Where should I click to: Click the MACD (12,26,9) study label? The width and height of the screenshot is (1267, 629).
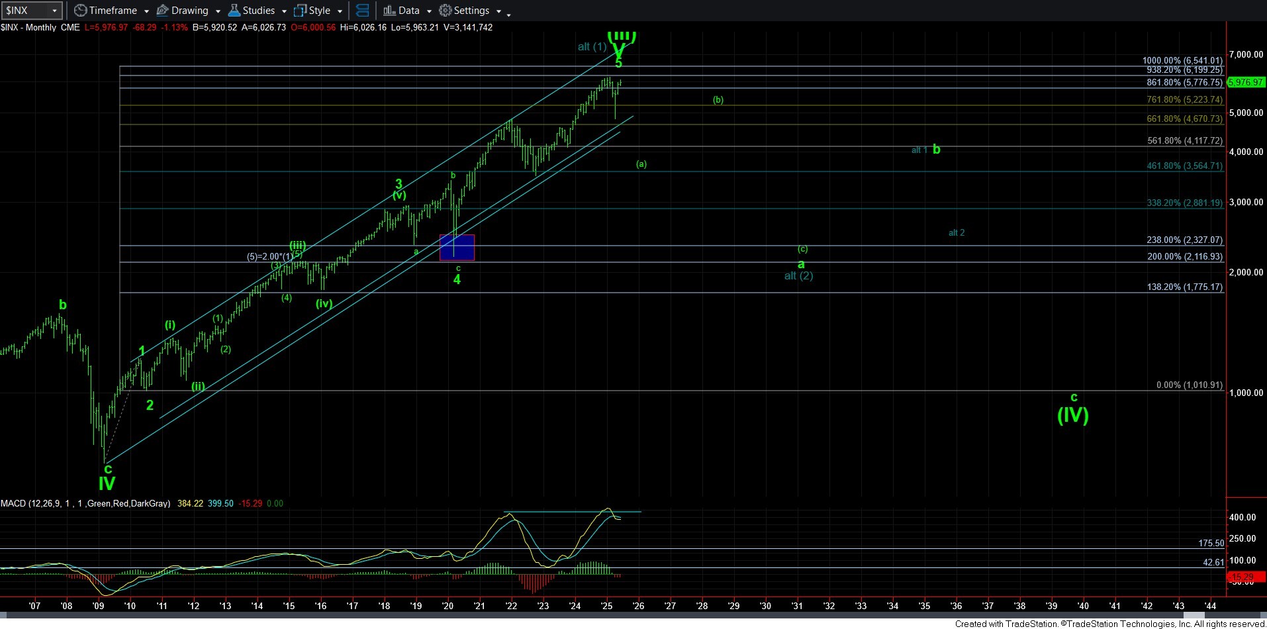click(85, 503)
